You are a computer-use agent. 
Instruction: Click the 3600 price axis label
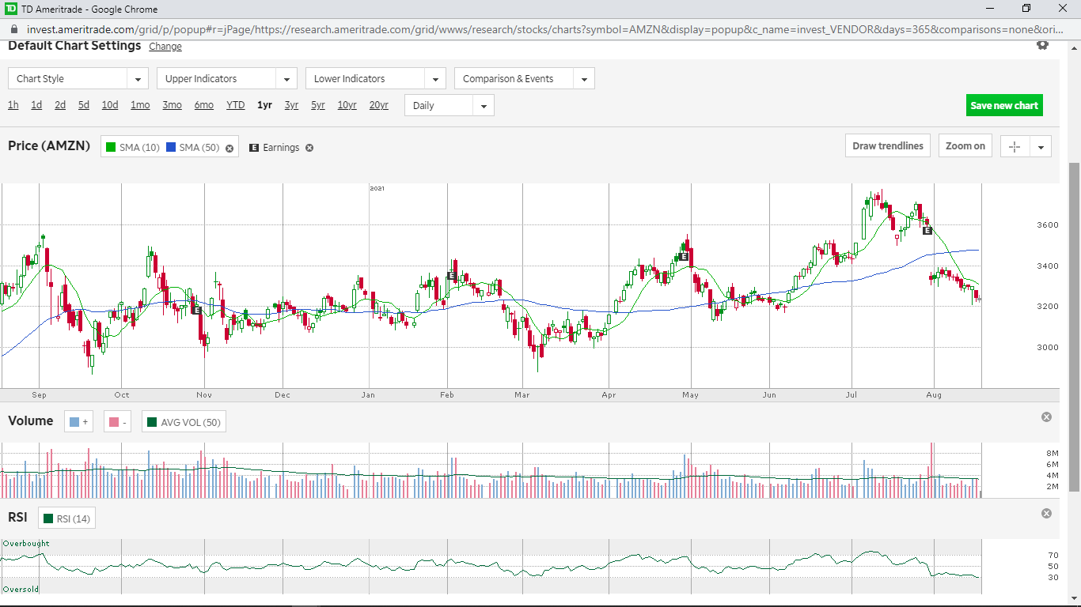pyautogui.click(x=1047, y=225)
